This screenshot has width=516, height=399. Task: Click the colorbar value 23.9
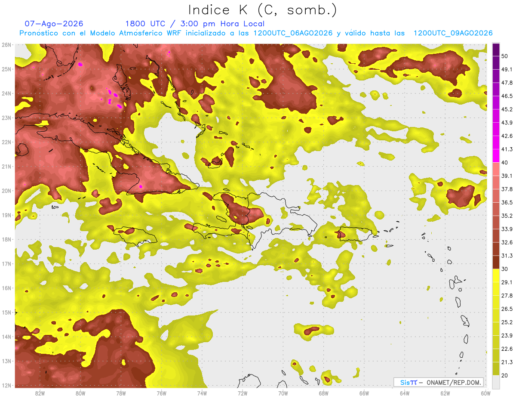click(x=507, y=335)
